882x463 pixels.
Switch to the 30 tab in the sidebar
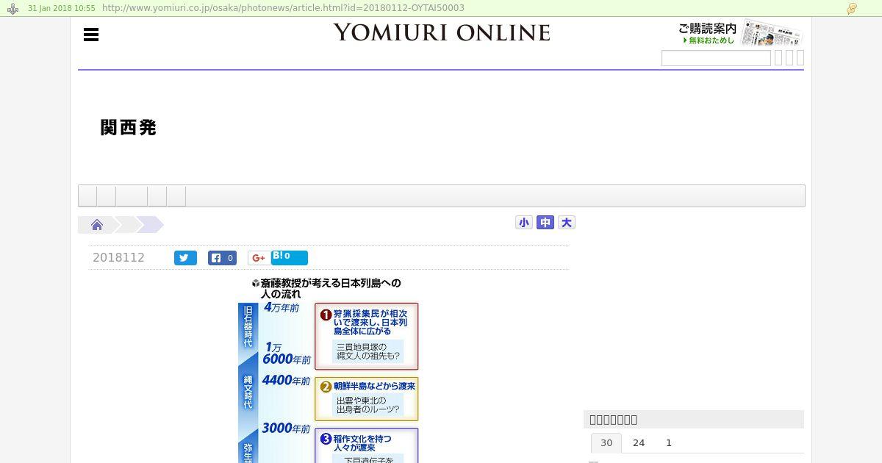pos(606,443)
